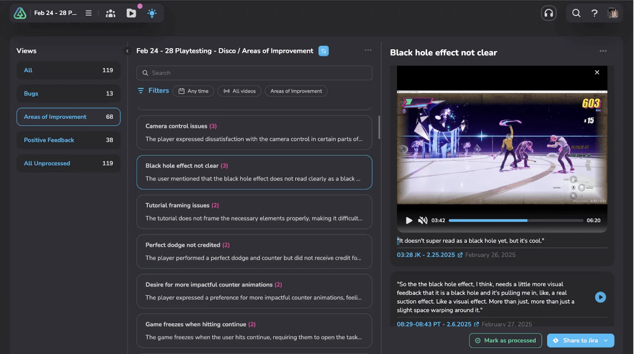Click the blue refresh icon beside title
Image resolution: width=634 pixels, height=354 pixels.
(x=324, y=51)
